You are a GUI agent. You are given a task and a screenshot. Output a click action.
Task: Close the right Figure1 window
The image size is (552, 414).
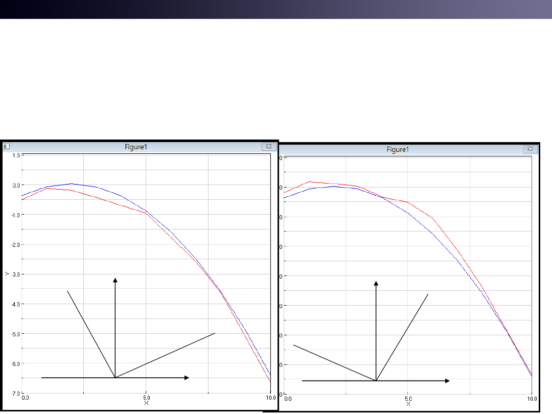pyautogui.click(x=530, y=149)
